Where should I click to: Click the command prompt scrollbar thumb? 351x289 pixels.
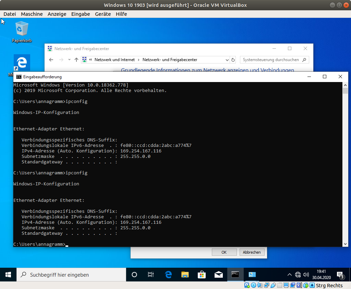tap(345, 91)
